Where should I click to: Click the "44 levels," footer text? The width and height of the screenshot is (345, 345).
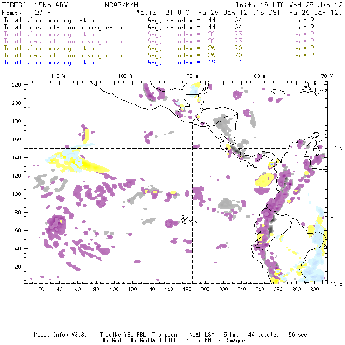point(263,335)
